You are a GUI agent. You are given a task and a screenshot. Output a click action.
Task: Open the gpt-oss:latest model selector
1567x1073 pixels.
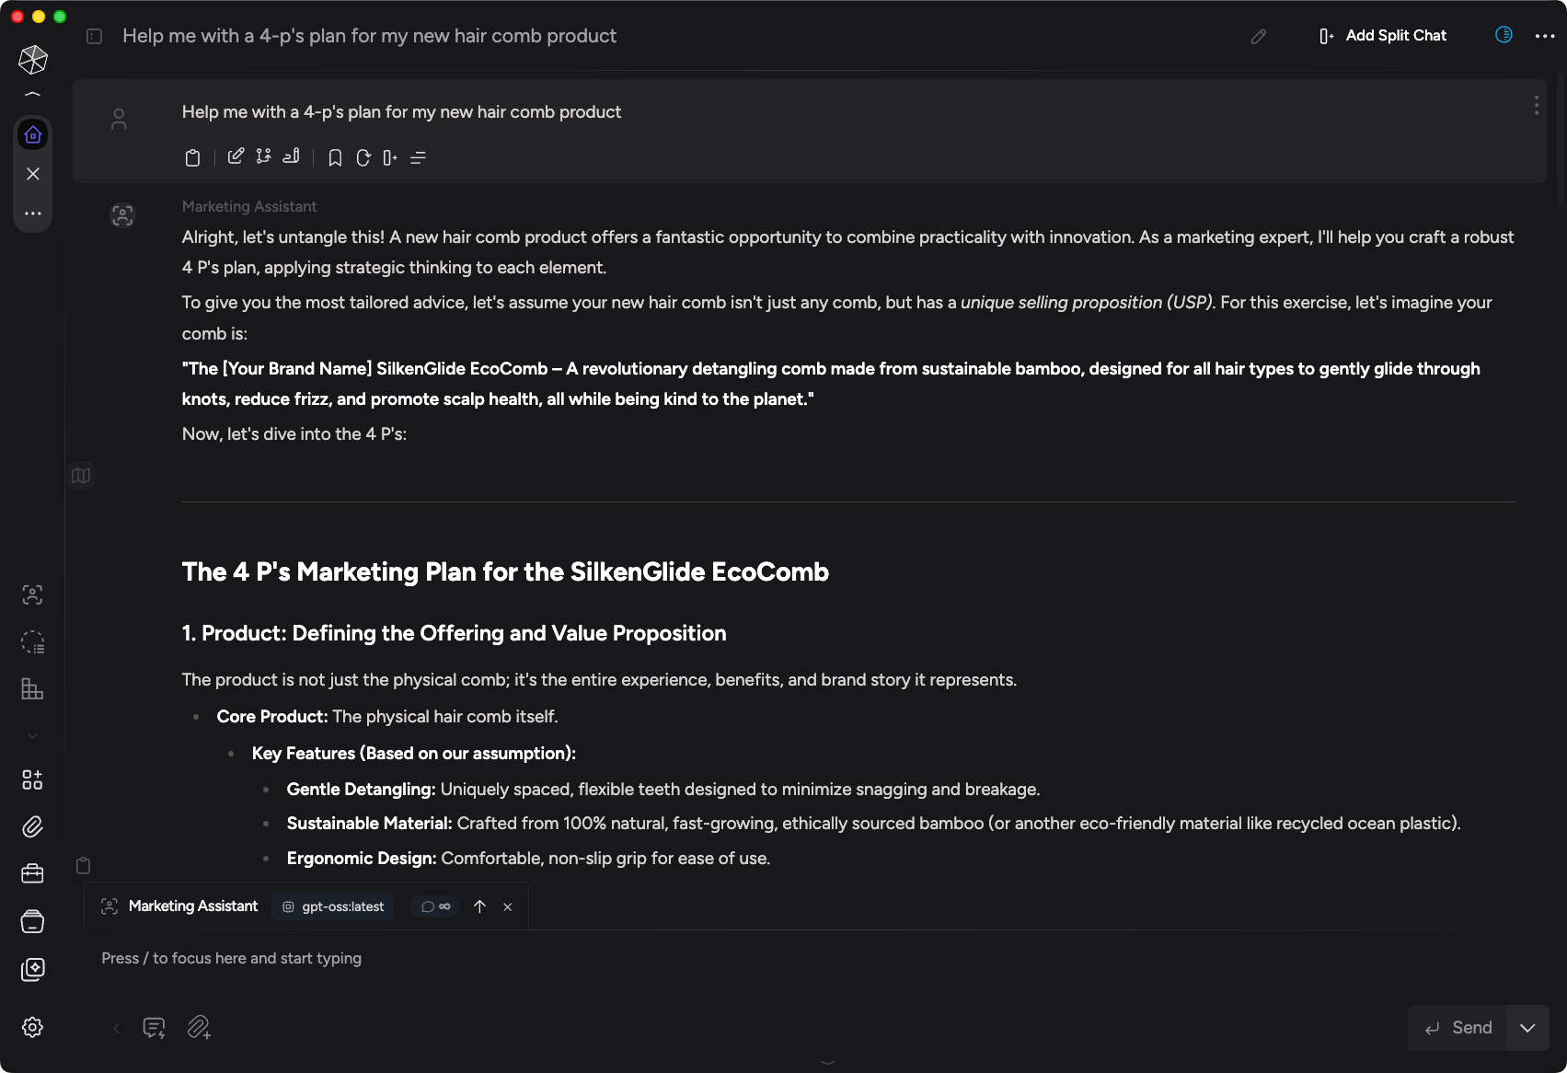click(333, 906)
